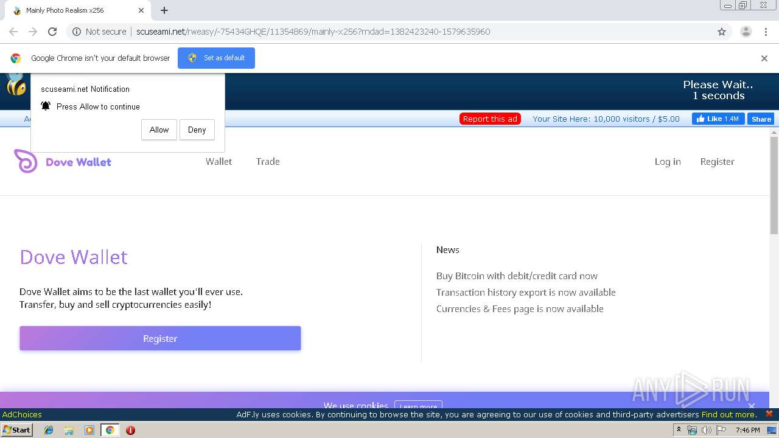Screen dimensions: 779x438
Task: Close the Mainly Photo Realism x256 tab
Action: (141, 10)
